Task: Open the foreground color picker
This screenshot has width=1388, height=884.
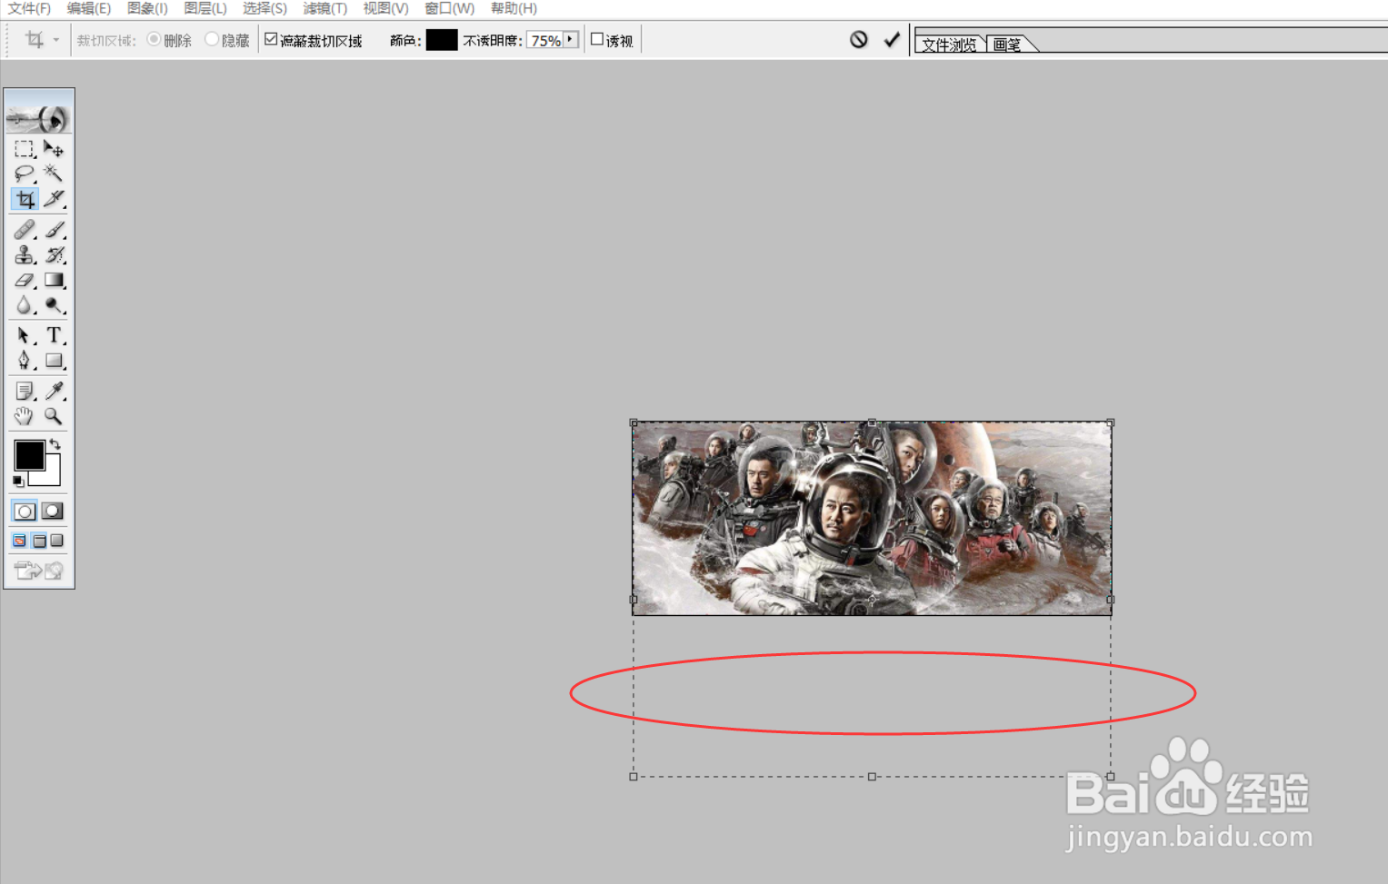Action: (x=28, y=454)
